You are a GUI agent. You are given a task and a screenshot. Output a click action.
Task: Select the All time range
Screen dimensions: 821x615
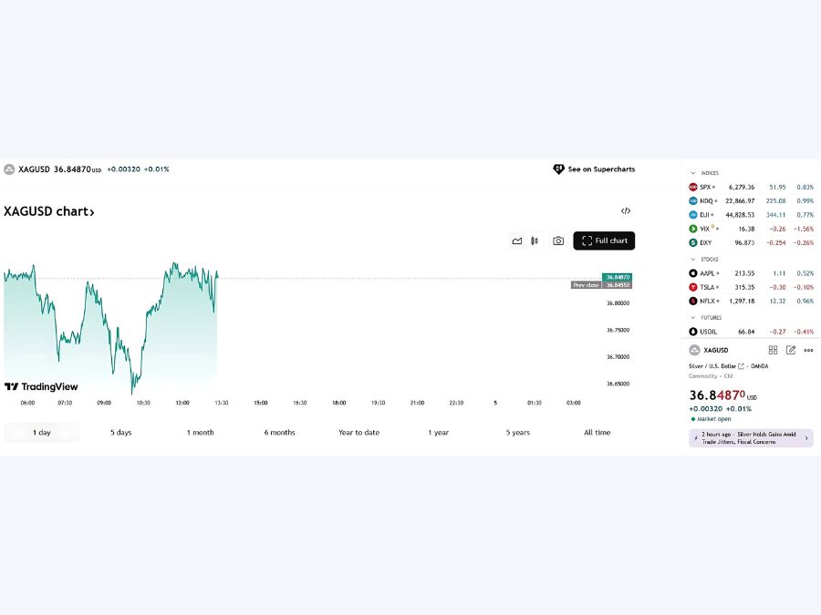597,433
